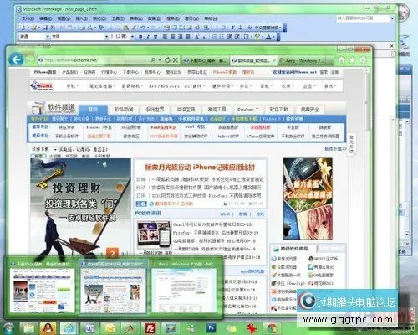The height and width of the screenshot is (335, 418).
Task: Open the FrontPage font size dropdown
Action: tap(132, 37)
